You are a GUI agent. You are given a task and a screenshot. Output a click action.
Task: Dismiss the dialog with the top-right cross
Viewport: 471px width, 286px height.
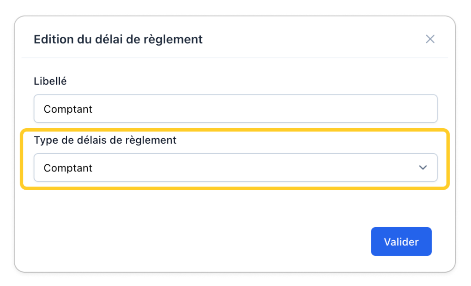(430, 39)
